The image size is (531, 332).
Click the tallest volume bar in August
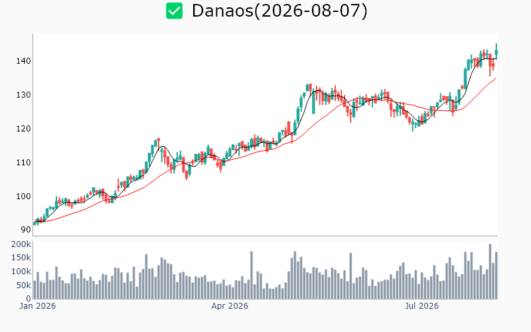490,272
